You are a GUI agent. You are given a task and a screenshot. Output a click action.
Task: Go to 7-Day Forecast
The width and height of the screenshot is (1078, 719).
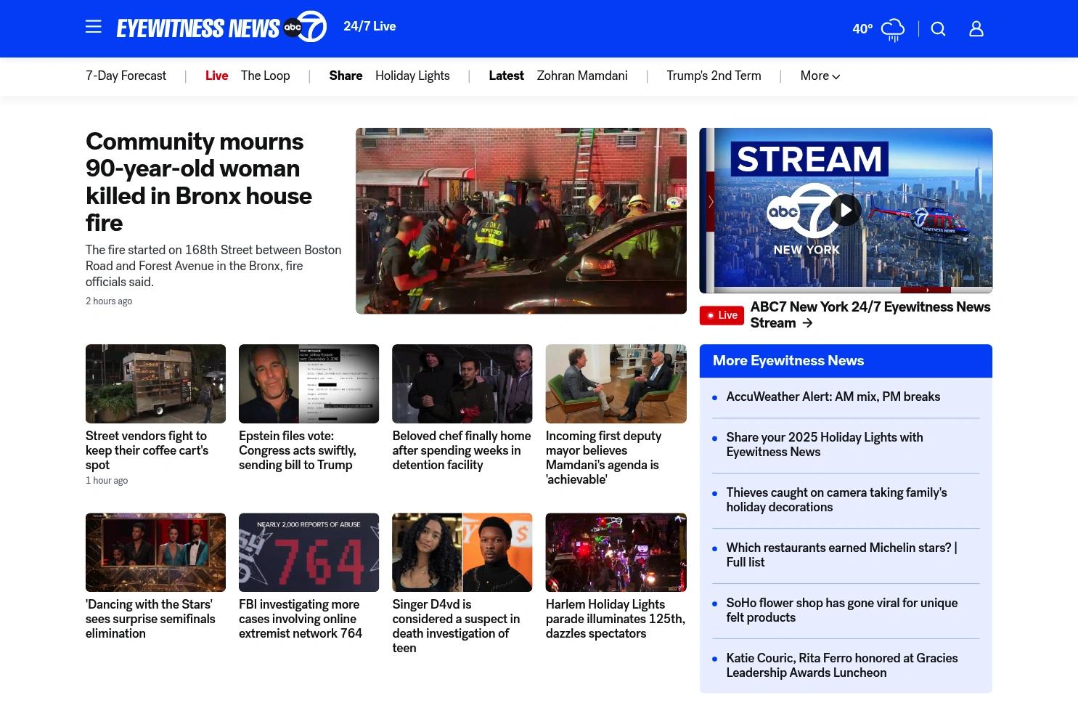click(126, 76)
